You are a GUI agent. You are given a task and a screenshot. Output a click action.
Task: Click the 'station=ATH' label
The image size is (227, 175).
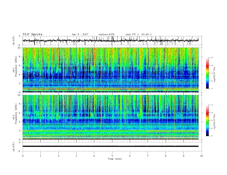coord(106,34)
